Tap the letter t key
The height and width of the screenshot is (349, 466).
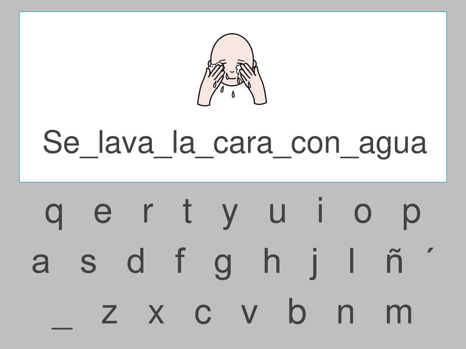click(187, 210)
